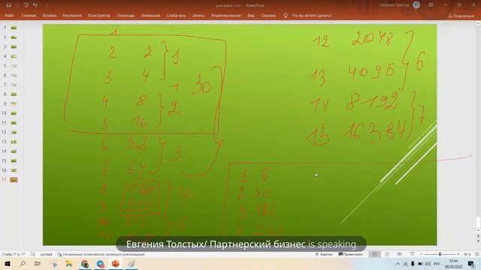
Task: Open the Переходы ribbon tab
Action: click(x=126, y=15)
